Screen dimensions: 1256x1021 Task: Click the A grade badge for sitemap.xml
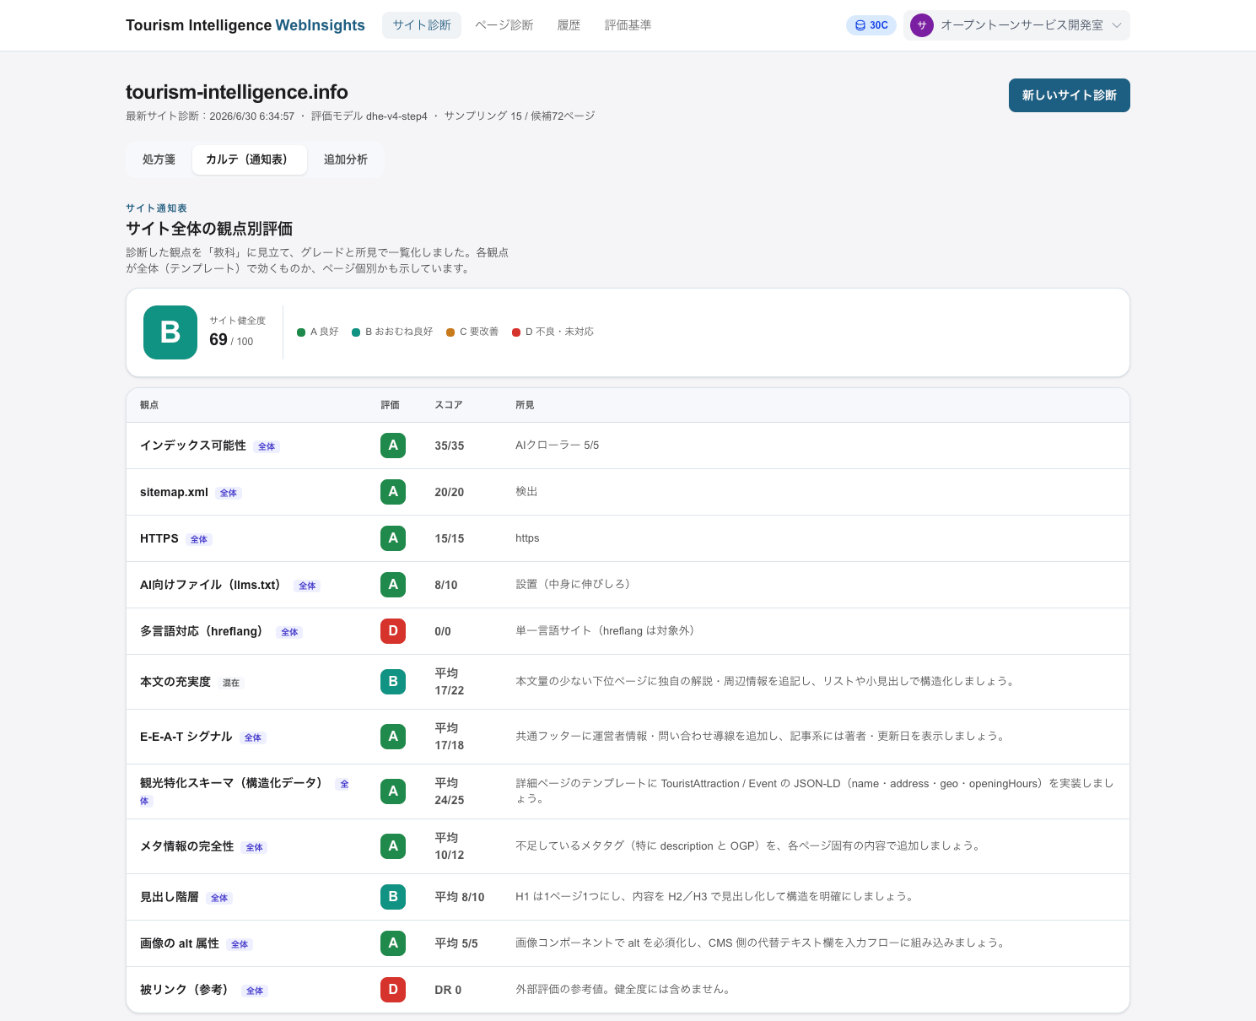(393, 492)
